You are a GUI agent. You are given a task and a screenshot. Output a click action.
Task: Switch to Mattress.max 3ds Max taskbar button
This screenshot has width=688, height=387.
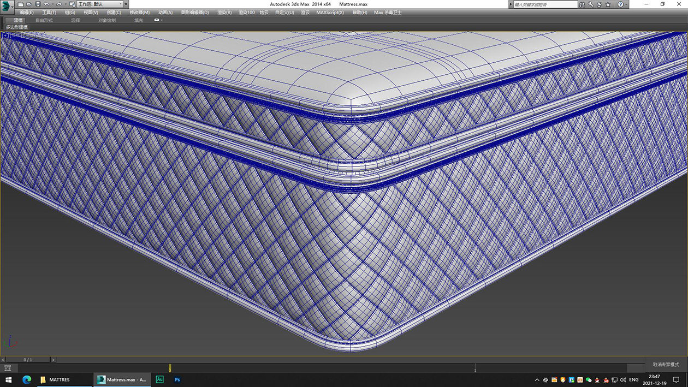click(122, 380)
